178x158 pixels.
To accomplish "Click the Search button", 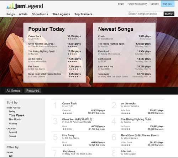I will coord(169,14).
